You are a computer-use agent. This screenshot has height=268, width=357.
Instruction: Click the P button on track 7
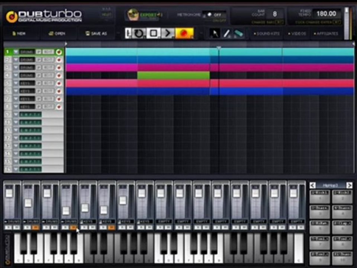(x=39, y=99)
